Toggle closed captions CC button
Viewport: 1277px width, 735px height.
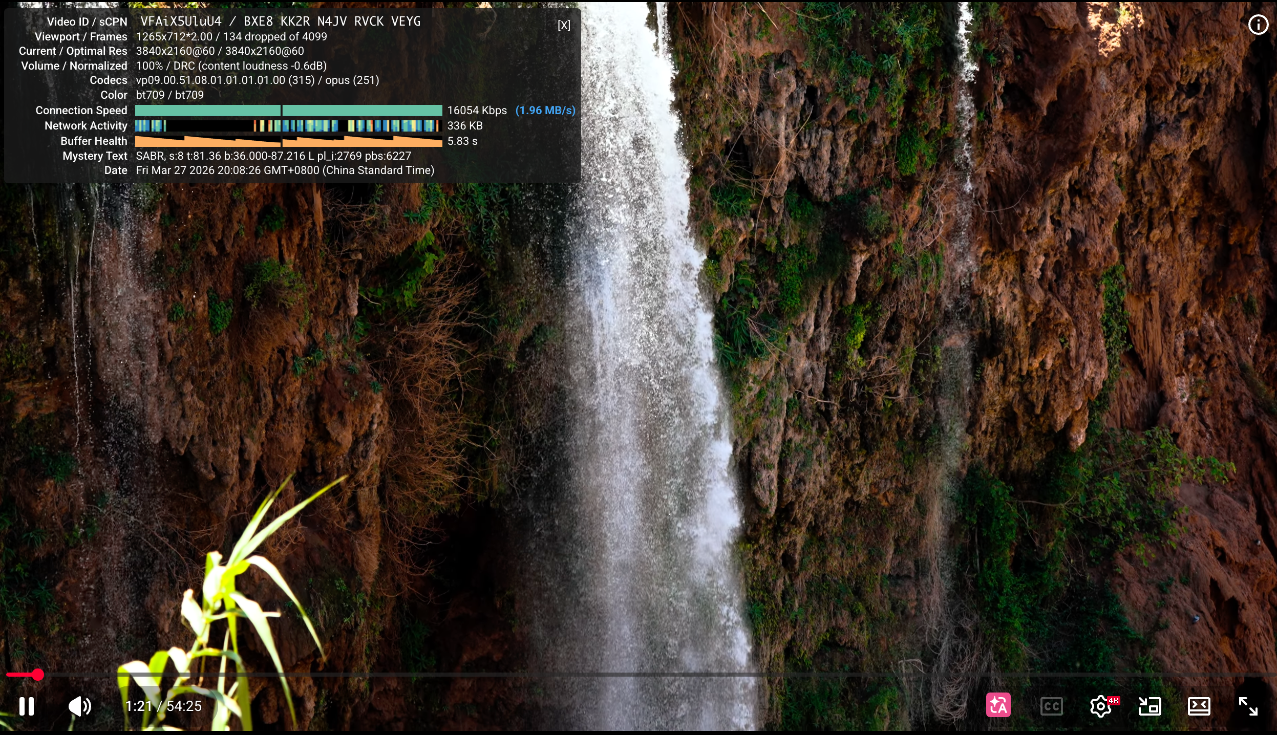click(1051, 706)
